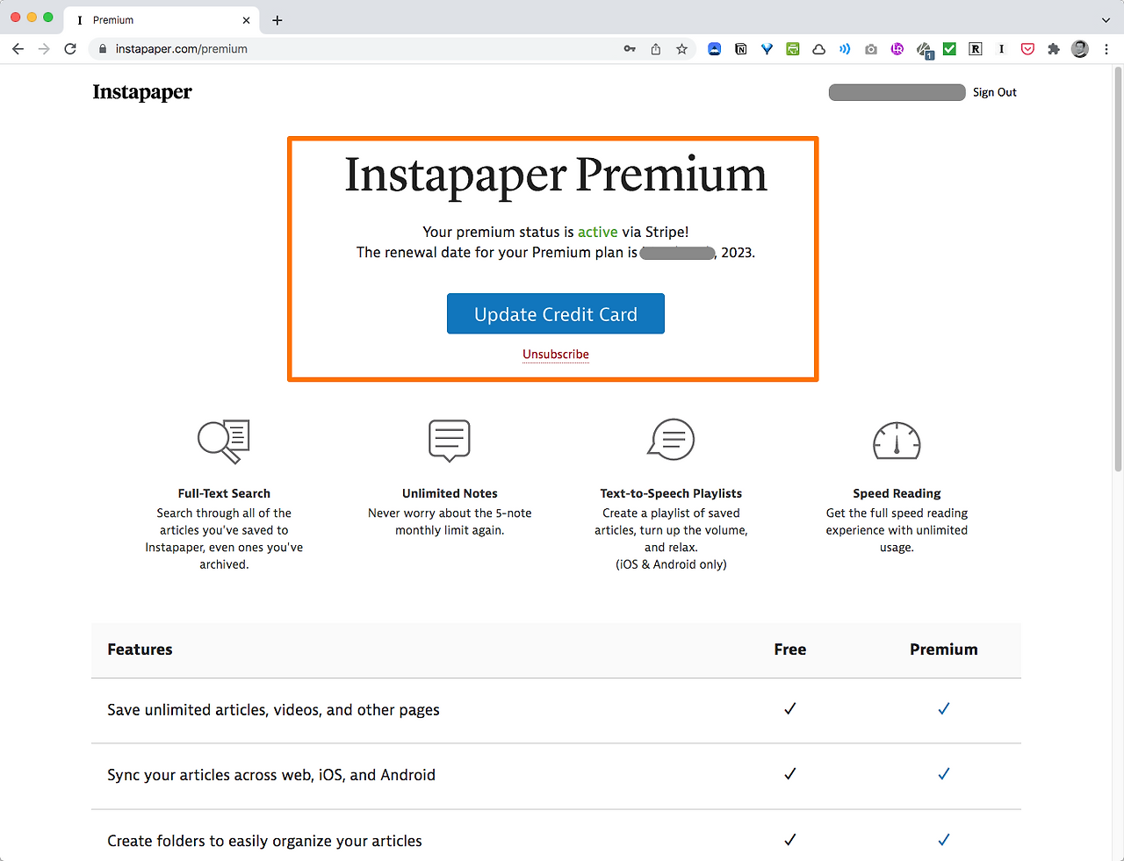Click the browser back arrow
The width and height of the screenshot is (1124, 861).
pyautogui.click(x=18, y=49)
